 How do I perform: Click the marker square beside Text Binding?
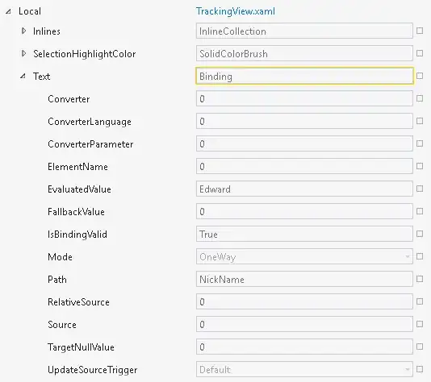coord(420,76)
